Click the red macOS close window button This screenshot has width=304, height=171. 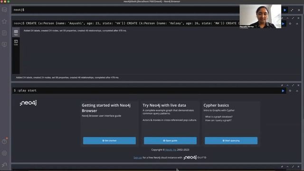[1, 1]
